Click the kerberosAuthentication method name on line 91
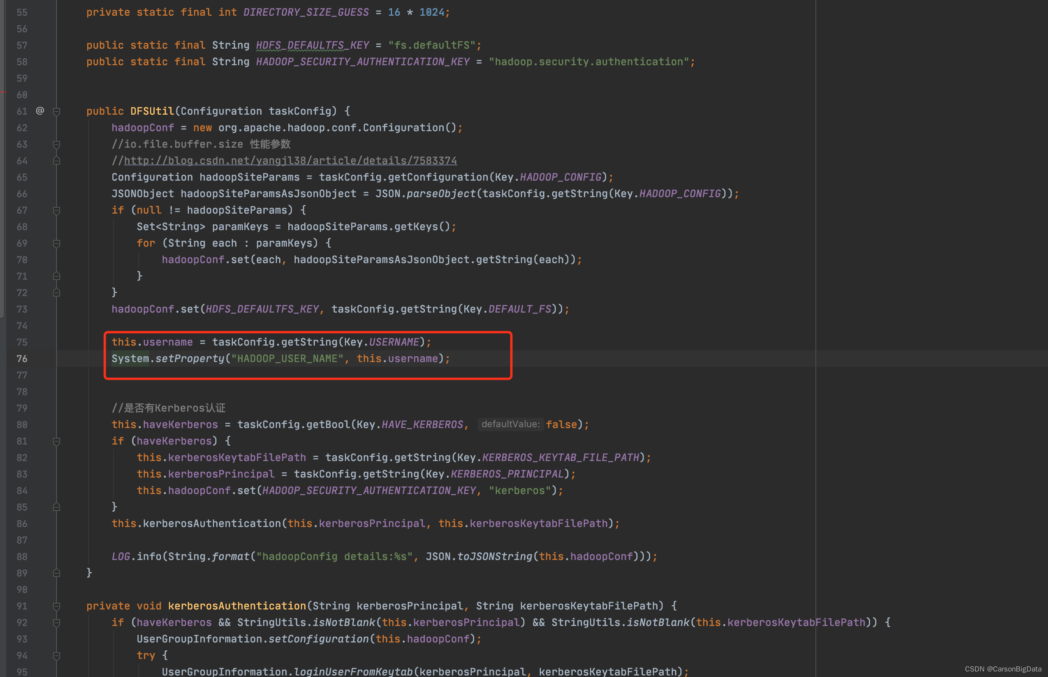Image resolution: width=1048 pixels, height=677 pixels. [x=236, y=606]
